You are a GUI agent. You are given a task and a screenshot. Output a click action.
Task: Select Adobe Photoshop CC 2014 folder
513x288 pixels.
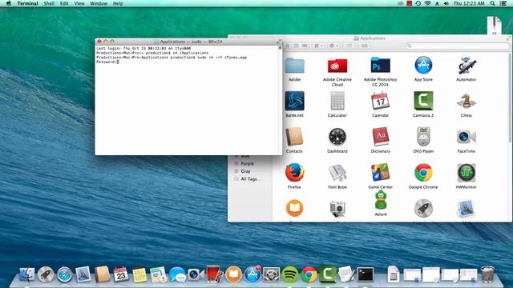pos(380,65)
